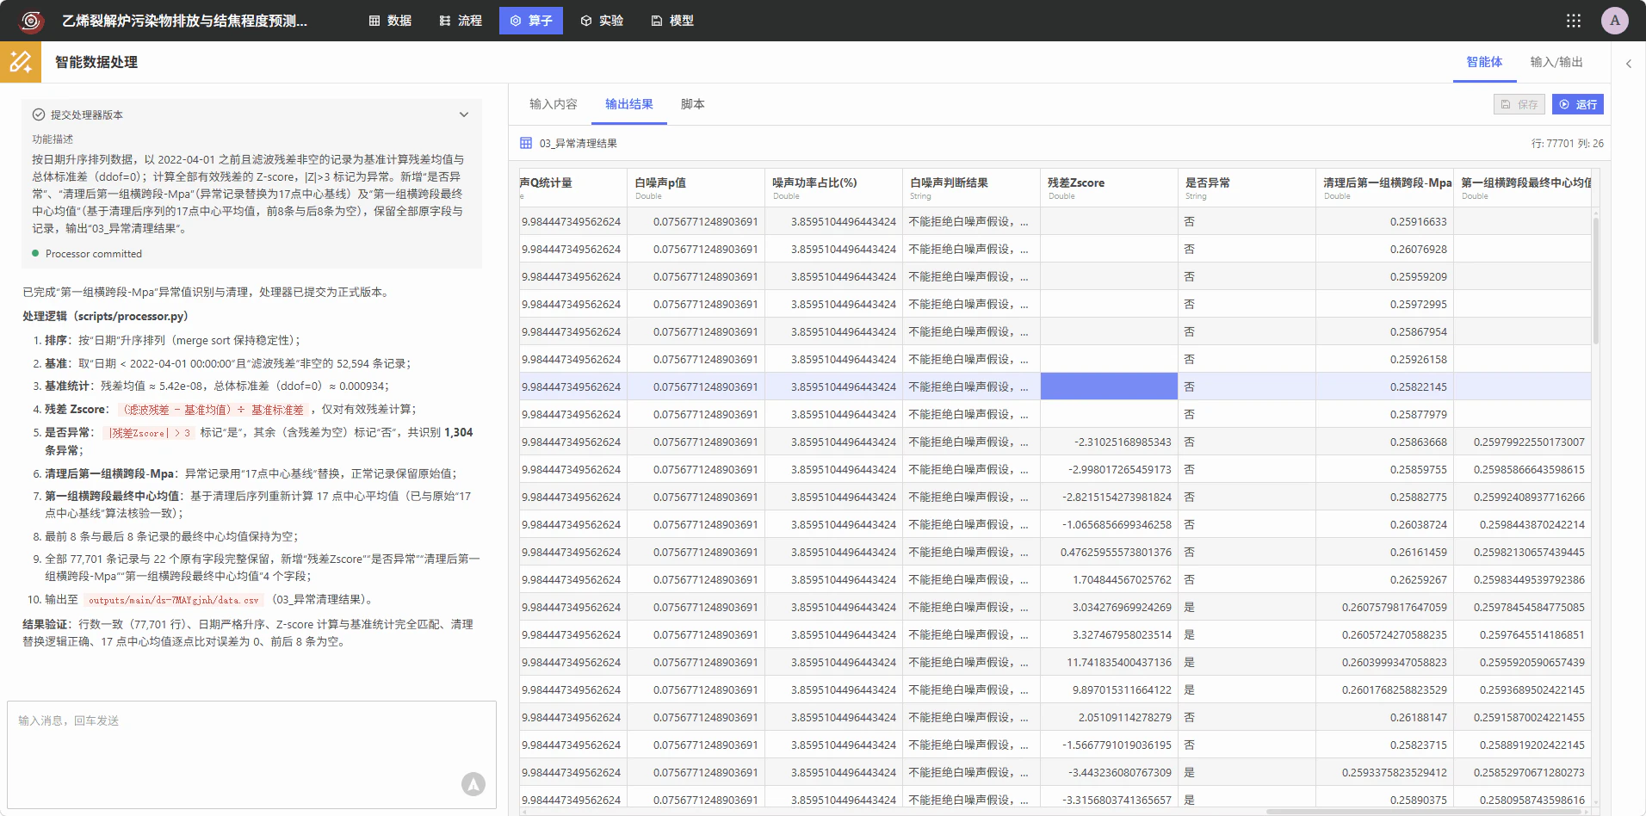Click the 白噪声判断结果 column header

971,188
